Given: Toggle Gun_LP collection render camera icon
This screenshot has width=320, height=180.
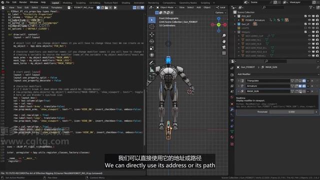Looking at the screenshot, I should [x=317, y=24].
